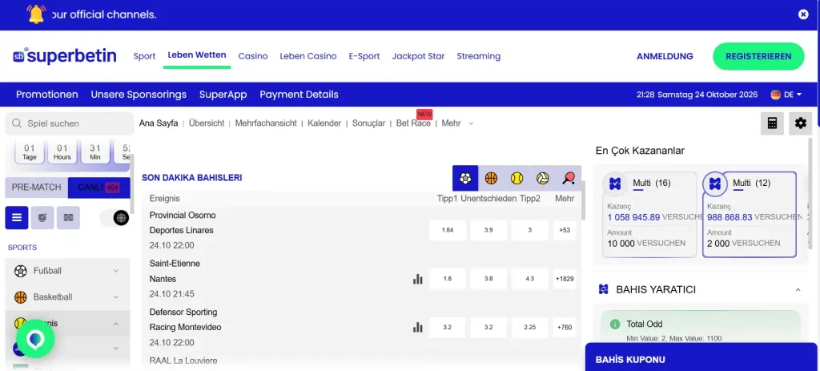Collapse the Bahis Yaratici panel

798,289
